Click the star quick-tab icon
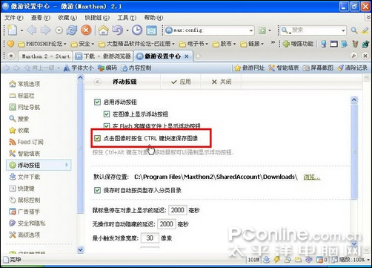Image resolution: width=372 pixels, height=268 pixels. tap(11, 56)
